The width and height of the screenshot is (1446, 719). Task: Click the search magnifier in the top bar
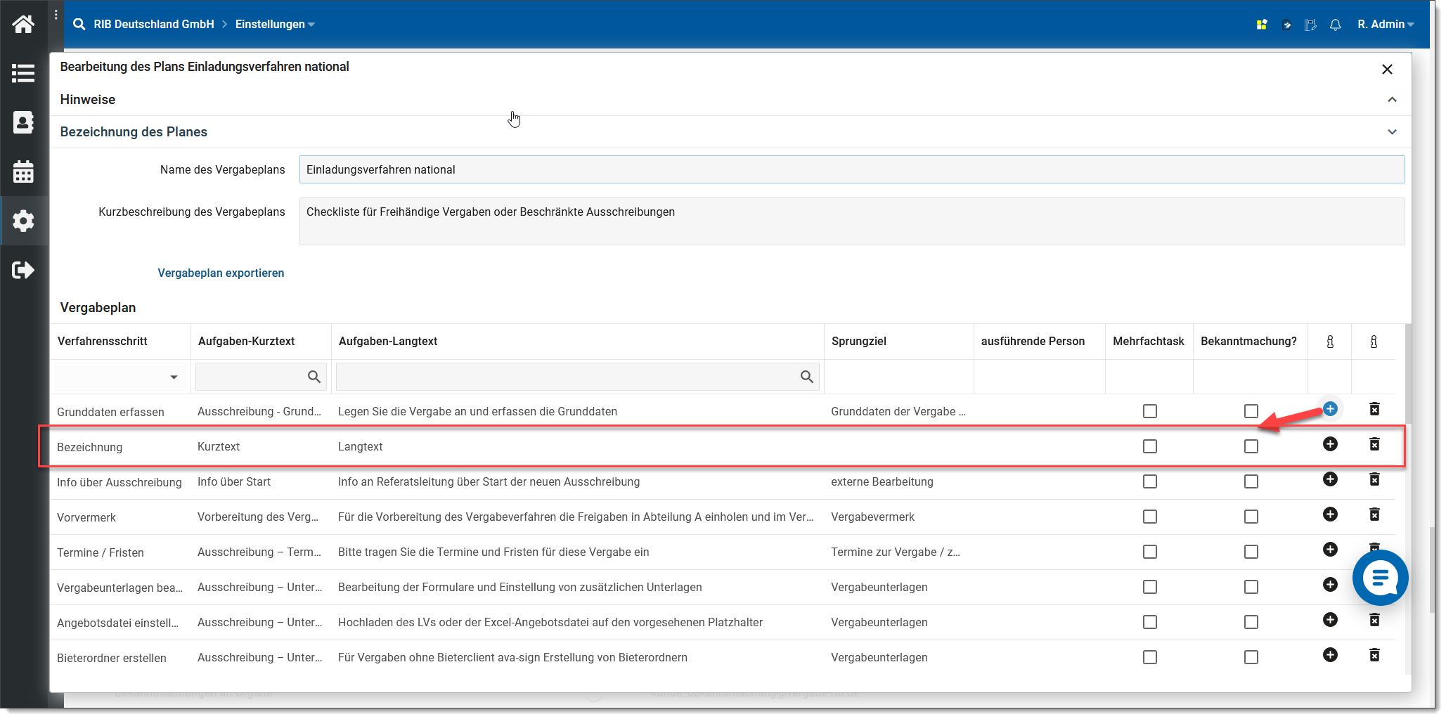(79, 25)
